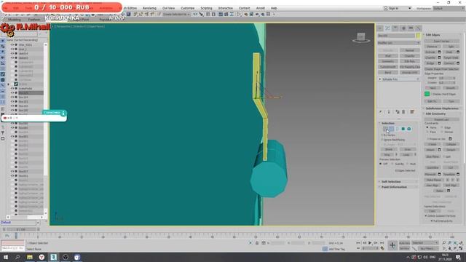Screen dimensions: 466x262
Task: Open Configure Modifier Sets icon
Action: 412,112
